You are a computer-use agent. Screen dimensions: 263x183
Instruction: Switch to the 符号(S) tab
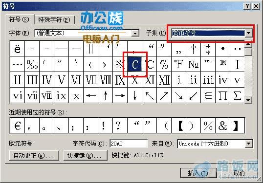tap(19, 19)
